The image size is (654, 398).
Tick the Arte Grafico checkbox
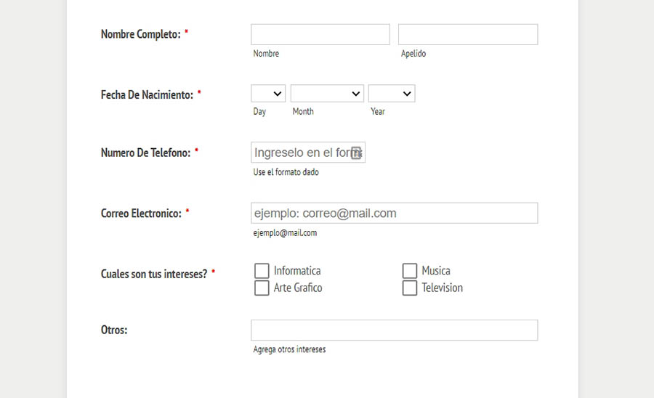coord(262,288)
